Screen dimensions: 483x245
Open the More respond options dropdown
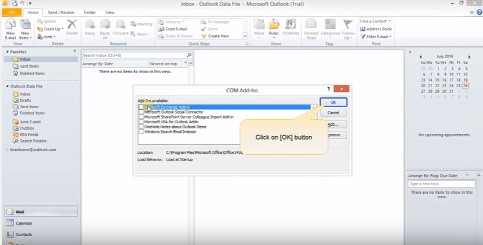pyautogui.click(x=140, y=34)
